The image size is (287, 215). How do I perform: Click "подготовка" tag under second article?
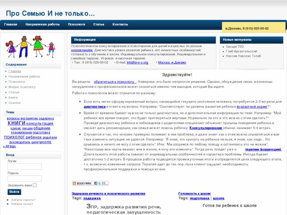point(199,198)
